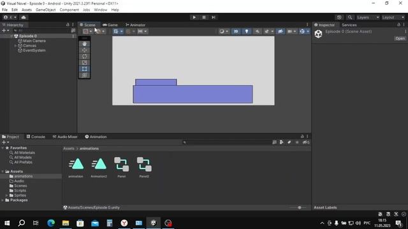Open the account dropdown
Screen dimensions: 408x229
(10, 17)
